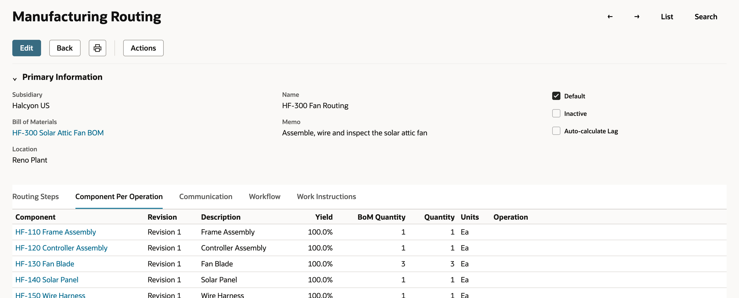Open HF-300 Solar Attic Fan BOM link
The width and height of the screenshot is (739, 298).
point(58,133)
